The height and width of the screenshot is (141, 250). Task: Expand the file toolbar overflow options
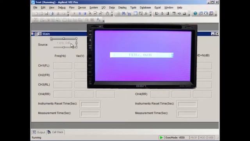[x=68, y=14]
